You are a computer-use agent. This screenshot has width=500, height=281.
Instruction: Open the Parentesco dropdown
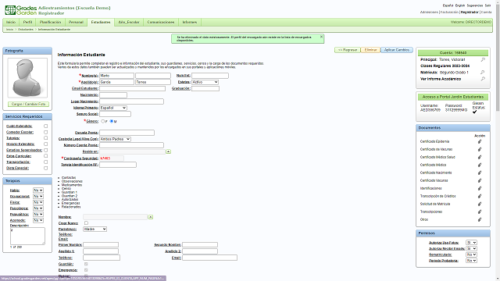95,229
